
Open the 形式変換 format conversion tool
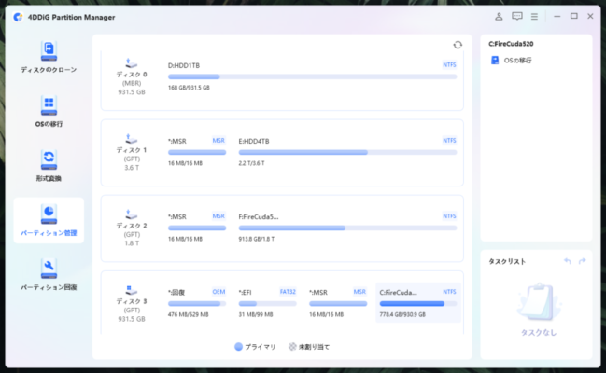pyautogui.click(x=49, y=166)
